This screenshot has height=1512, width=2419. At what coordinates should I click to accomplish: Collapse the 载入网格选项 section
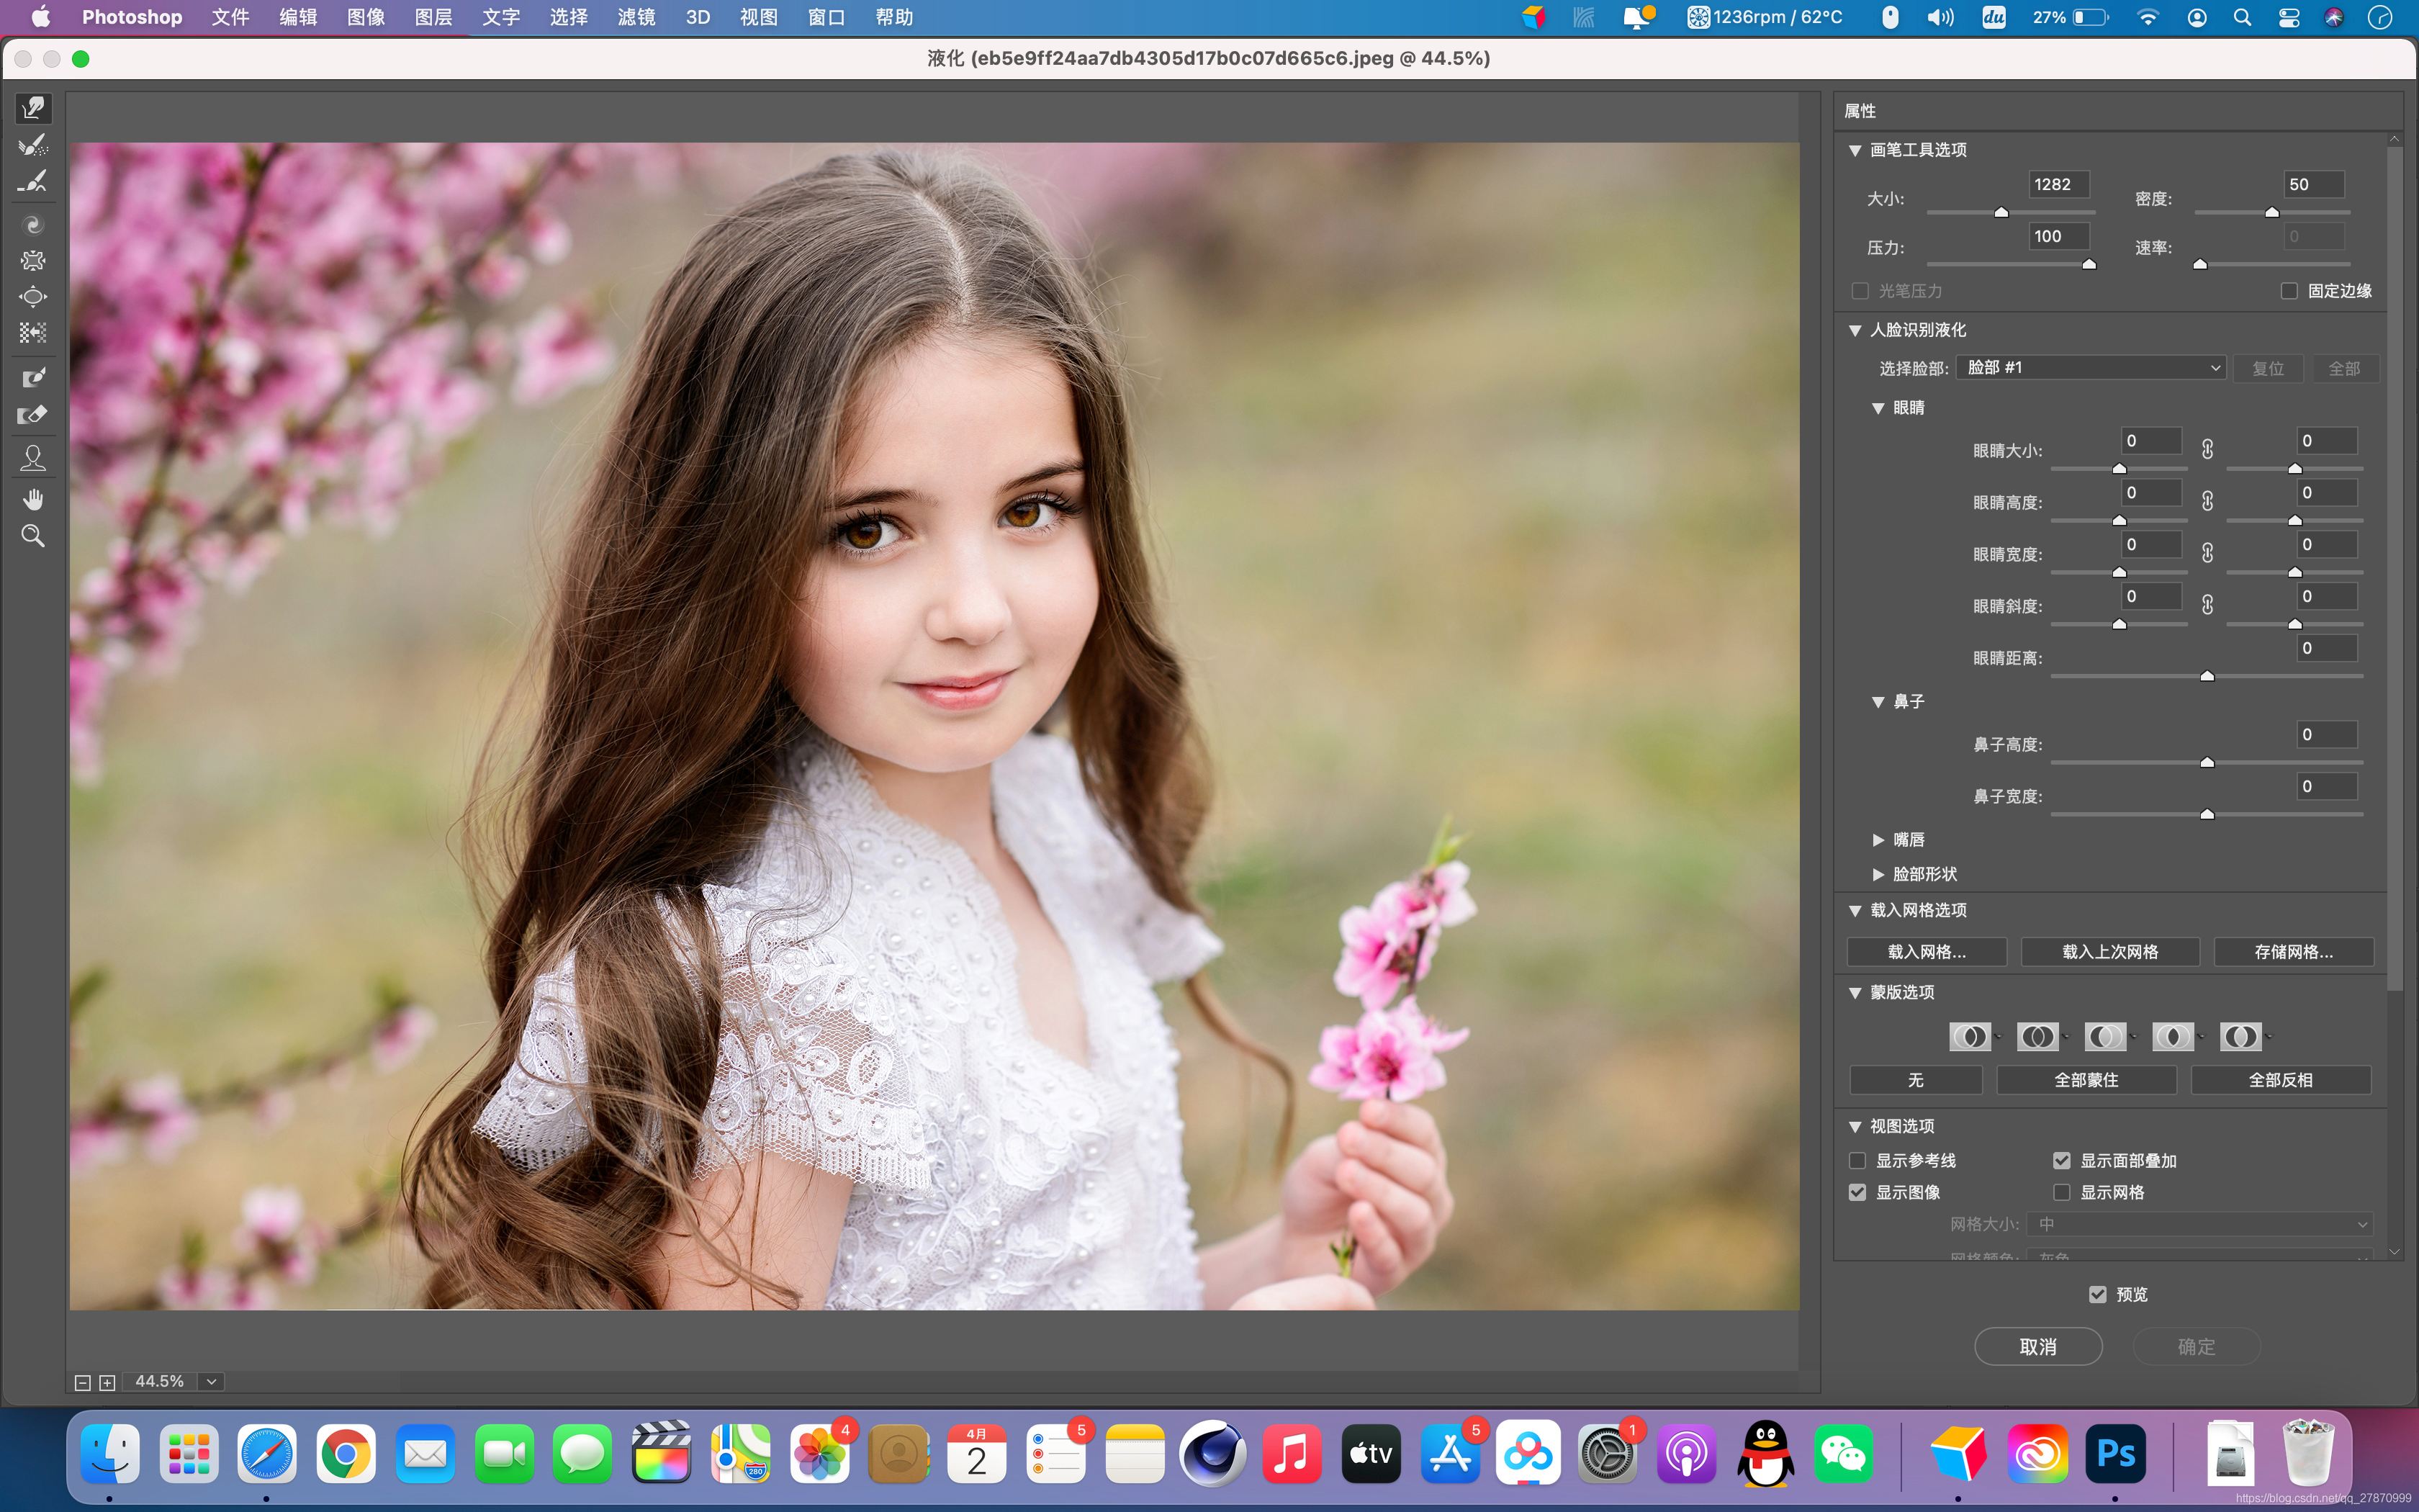pyautogui.click(x=1855, y=910)
